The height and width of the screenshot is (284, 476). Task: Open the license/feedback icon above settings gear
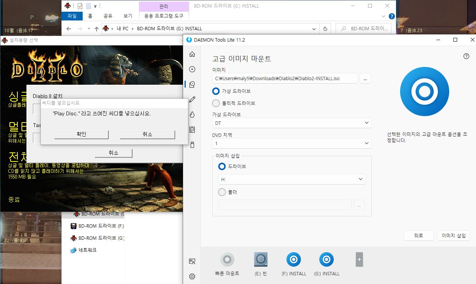point(192,261)
